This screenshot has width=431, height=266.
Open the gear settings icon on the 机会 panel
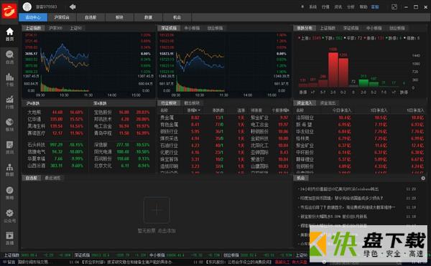tap(423, 179)
